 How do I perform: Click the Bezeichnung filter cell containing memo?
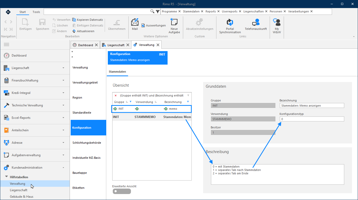click(177, 109)
